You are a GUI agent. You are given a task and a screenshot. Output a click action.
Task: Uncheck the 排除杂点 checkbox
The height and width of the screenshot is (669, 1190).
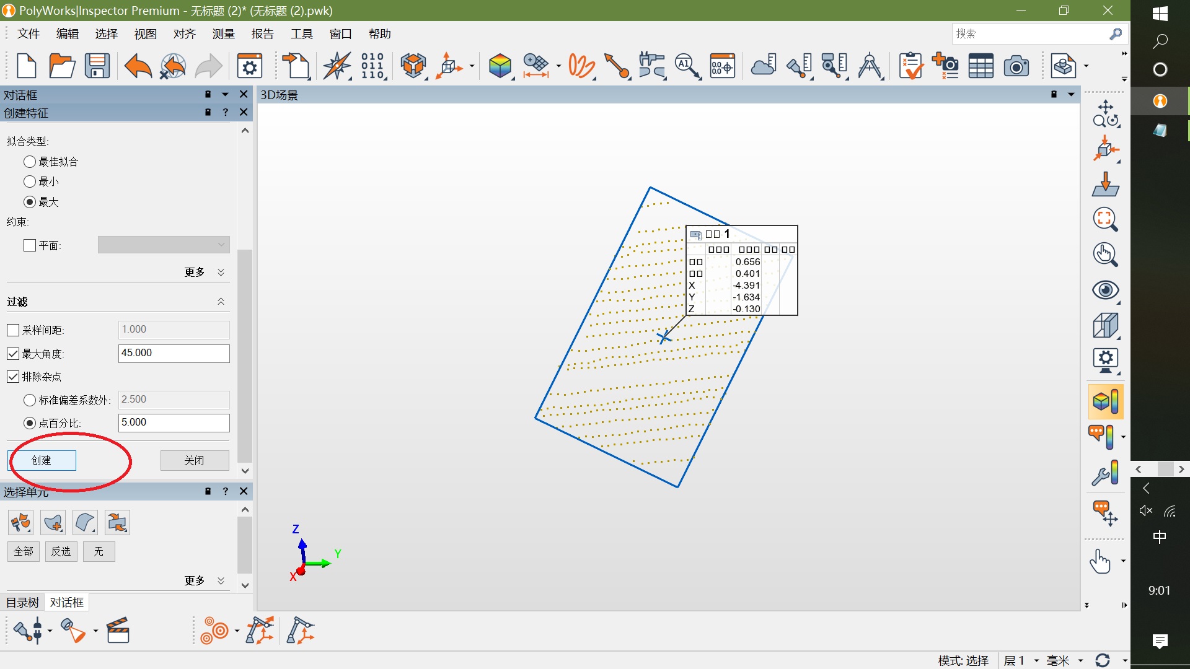point(13,377)
